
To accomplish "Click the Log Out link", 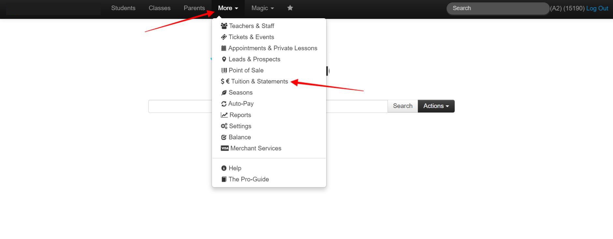I will coord(597,8).
